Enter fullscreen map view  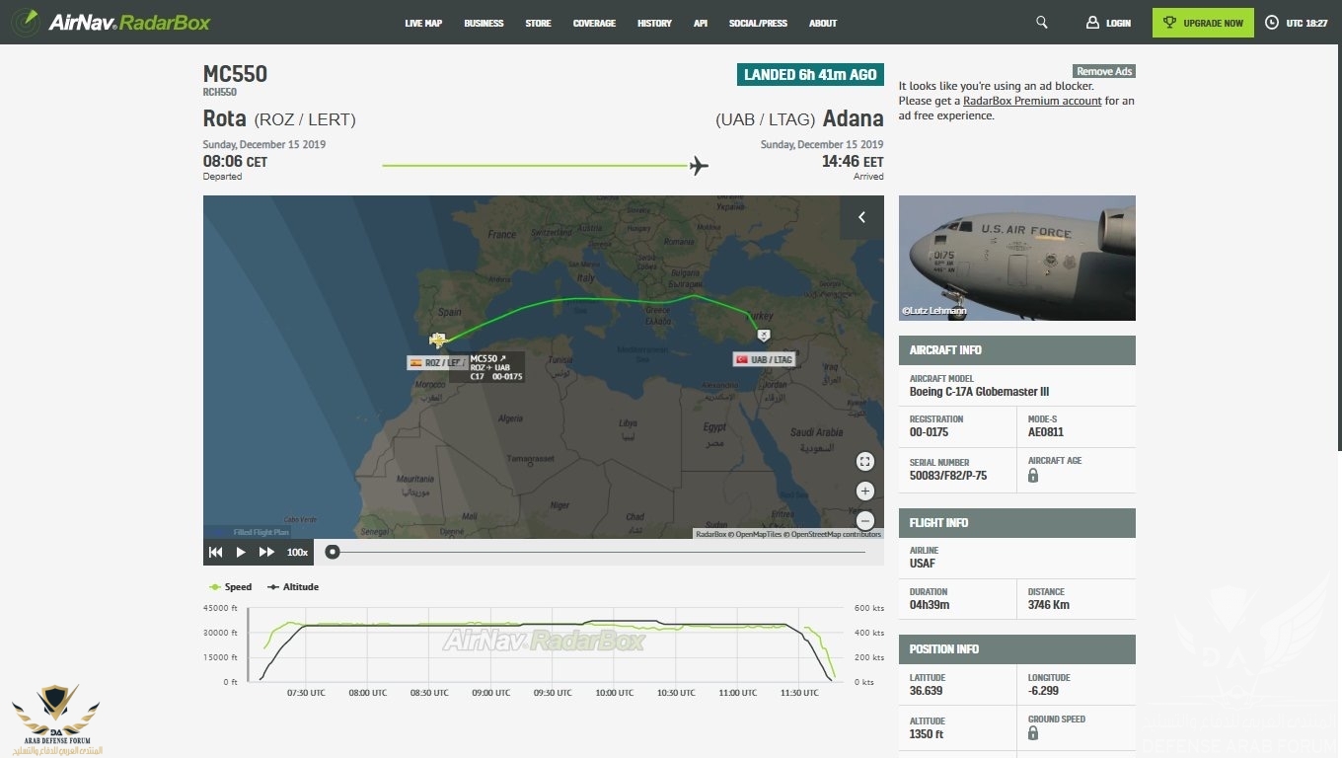[864, 461]
